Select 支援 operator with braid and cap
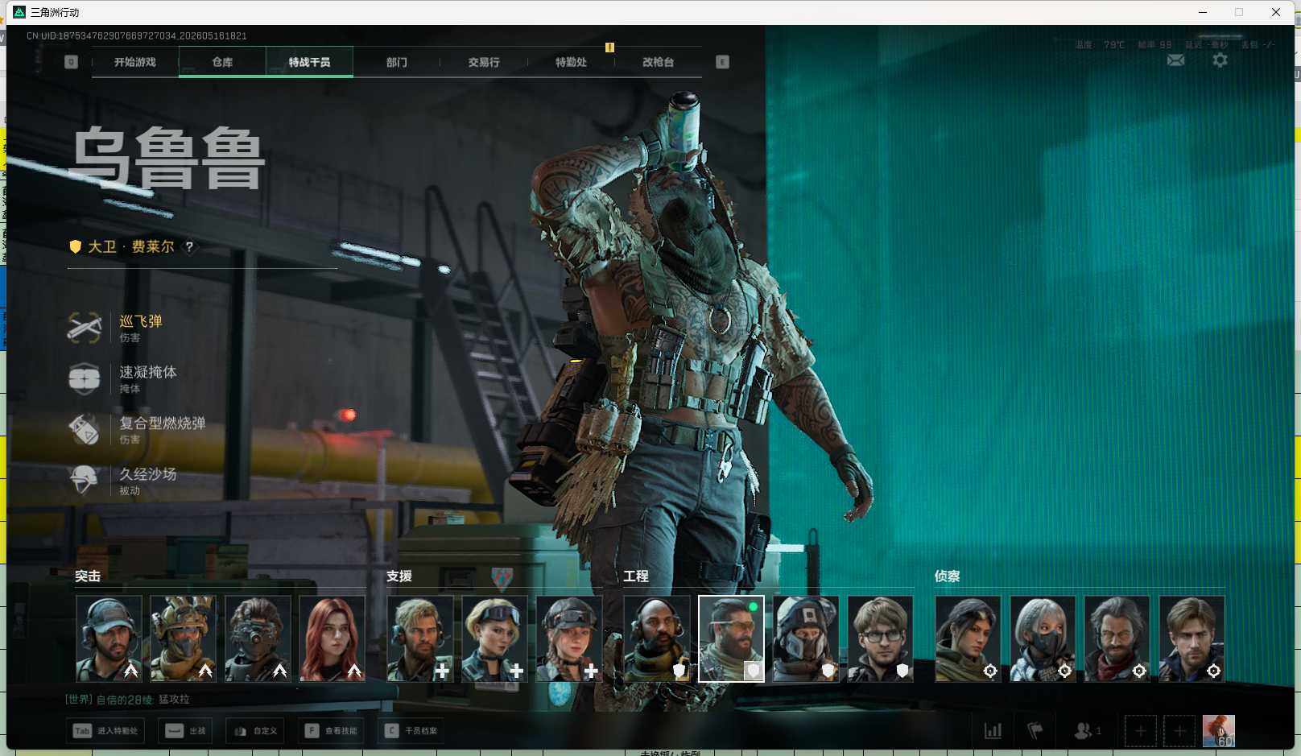 coord(569,638)
